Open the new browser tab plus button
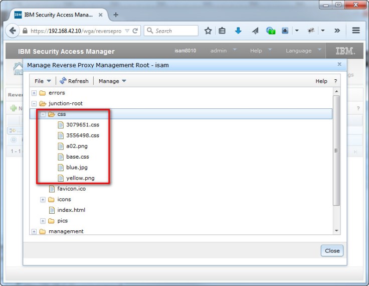Screen dimensions: 369x286 pos(116,15)
